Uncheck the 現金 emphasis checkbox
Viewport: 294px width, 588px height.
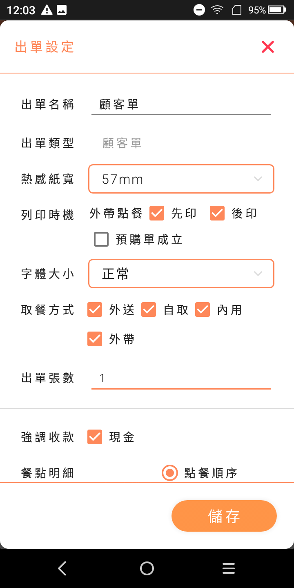[x=95, y=437]
